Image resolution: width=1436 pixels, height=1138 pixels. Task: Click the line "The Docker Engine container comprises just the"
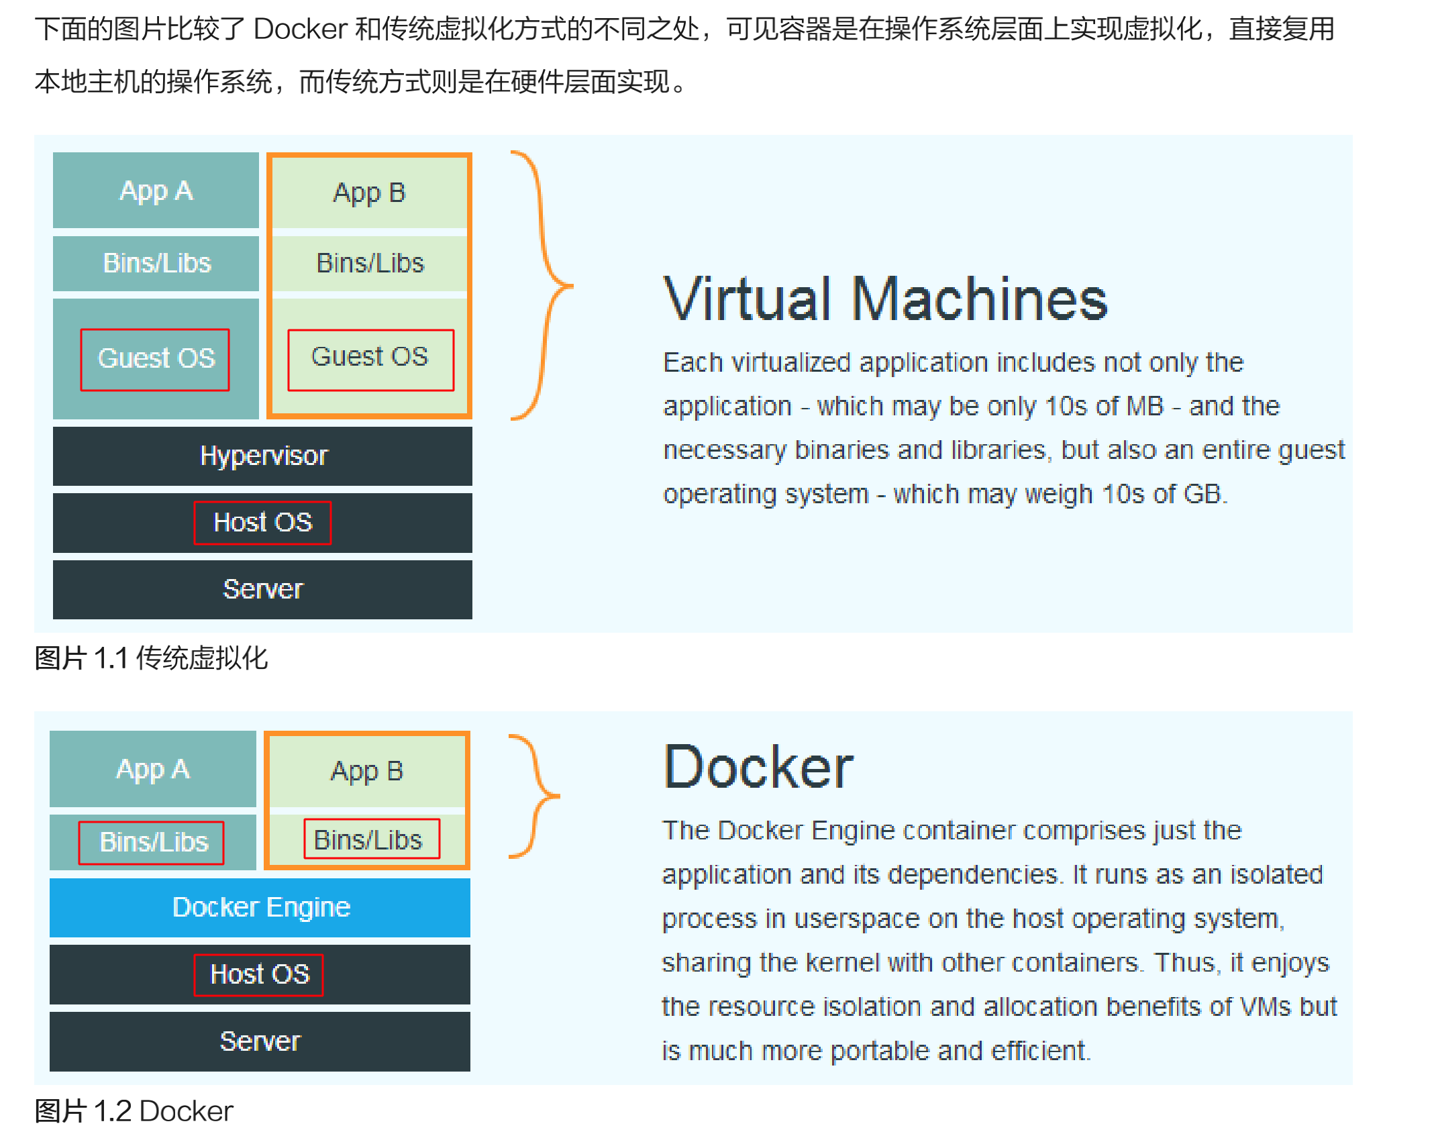[x=952, y=831]
